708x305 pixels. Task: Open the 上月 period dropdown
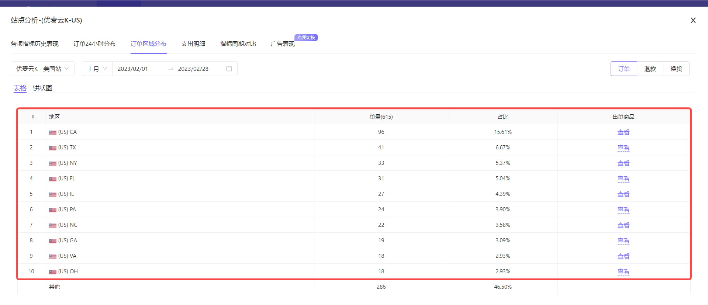coord(97,69)
